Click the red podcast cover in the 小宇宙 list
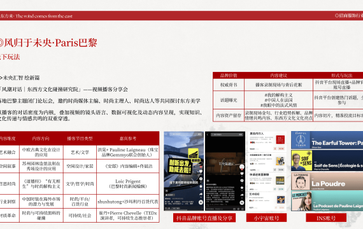Viewport: 363px width, 229px height. point(280,140)
